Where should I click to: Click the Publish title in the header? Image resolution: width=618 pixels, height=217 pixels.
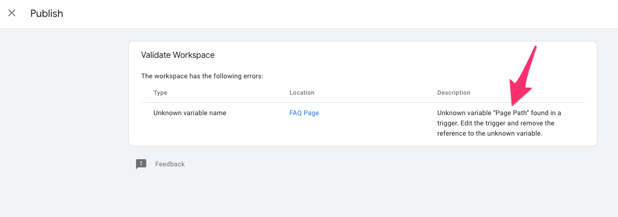point(47,13)
